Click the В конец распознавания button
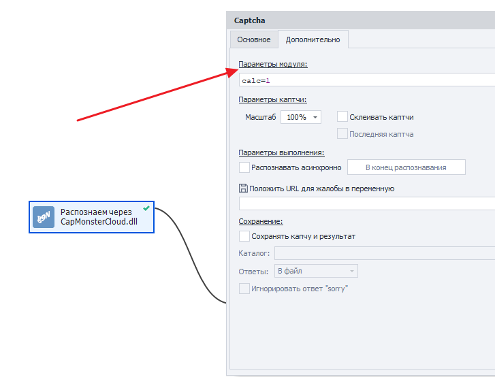 406,167
